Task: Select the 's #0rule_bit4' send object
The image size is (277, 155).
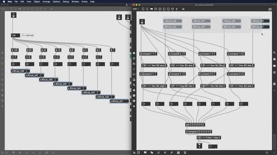Action: coord(77,88)
